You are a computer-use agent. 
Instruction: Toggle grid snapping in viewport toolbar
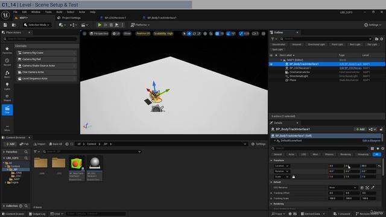[x=217, y=34]
